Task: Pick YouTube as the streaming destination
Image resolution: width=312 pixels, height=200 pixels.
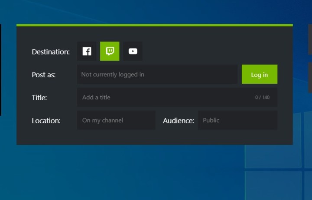Action: click(x=133, y=51)
